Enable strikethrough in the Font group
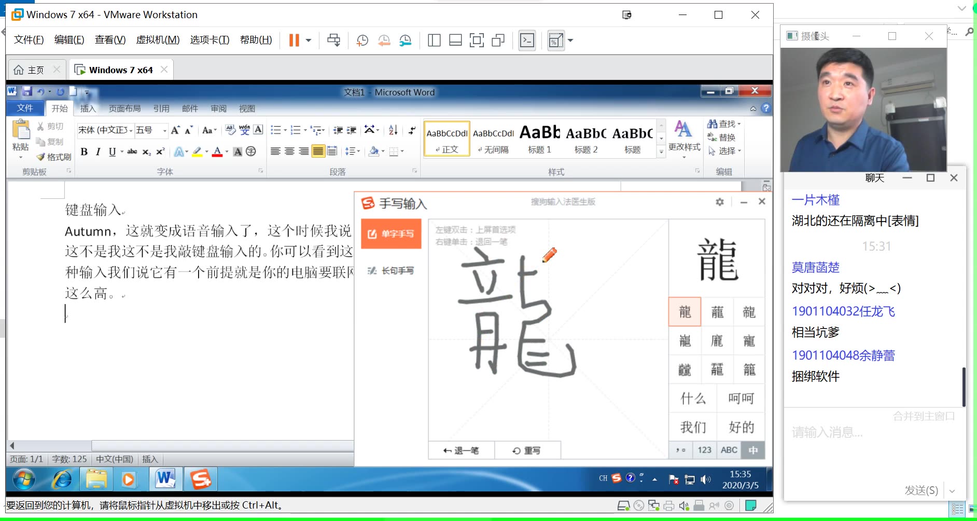 point(133,151)
